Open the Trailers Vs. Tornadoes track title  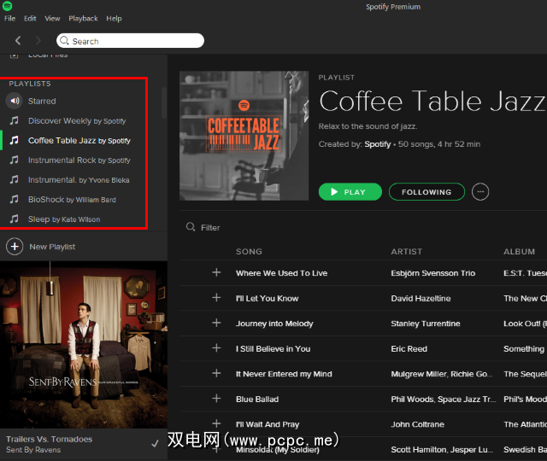tap(50, 439)
